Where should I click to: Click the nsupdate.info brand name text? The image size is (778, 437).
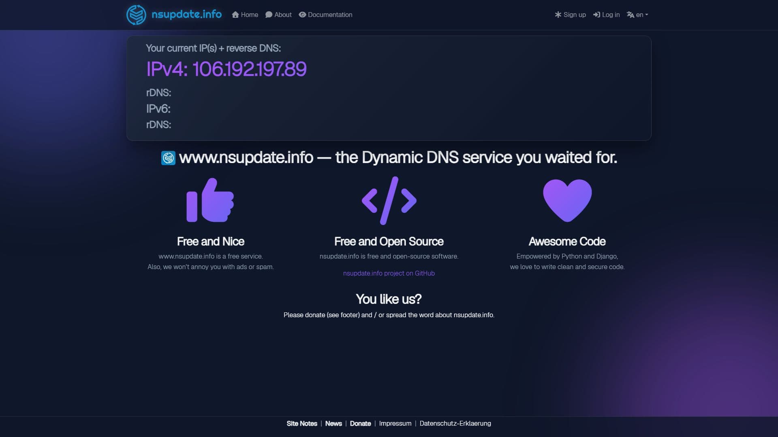(186, 15)
